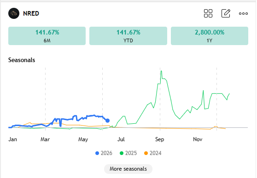Screen dimensions: 257x178
Task: Click the More seasonals button
Action: [x=128, y=169]
